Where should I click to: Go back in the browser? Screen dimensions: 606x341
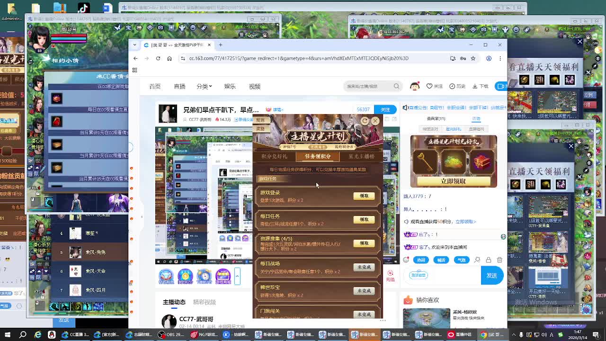click(135, 58)
